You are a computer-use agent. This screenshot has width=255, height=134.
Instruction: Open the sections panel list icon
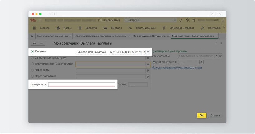tap(34, 28)
